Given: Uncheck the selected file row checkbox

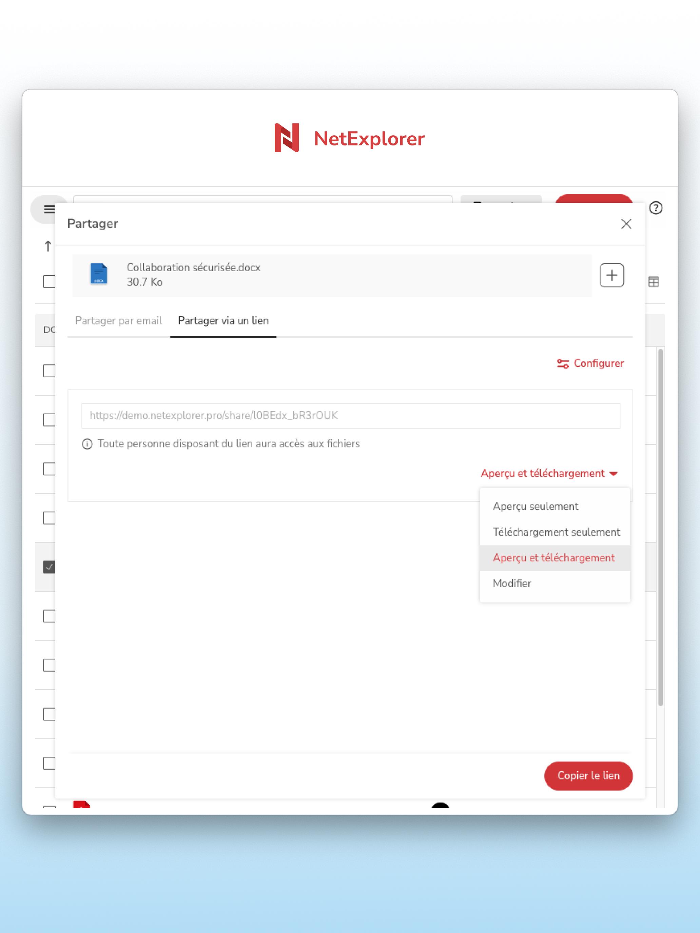Looking at the screenshot, I should (49, 567).
